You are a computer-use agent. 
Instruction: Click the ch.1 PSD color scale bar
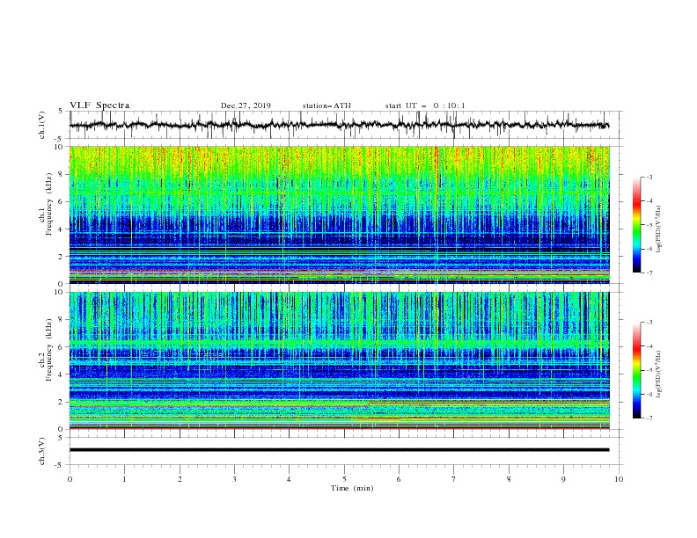(637, 225)
